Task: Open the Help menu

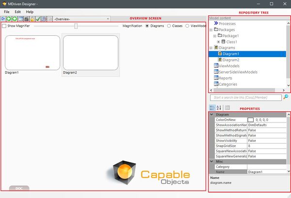Action: tap(30, 11)
